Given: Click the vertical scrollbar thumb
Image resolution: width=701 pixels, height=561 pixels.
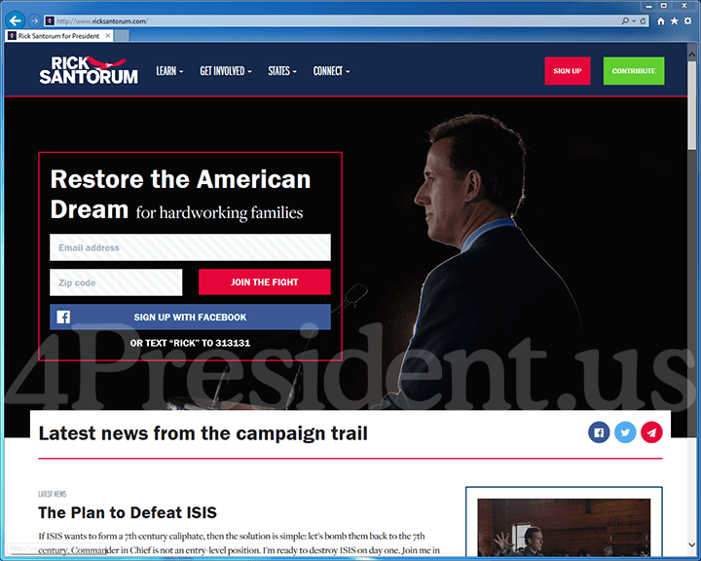Looking at the screenshot, I should tap(692, 104).
